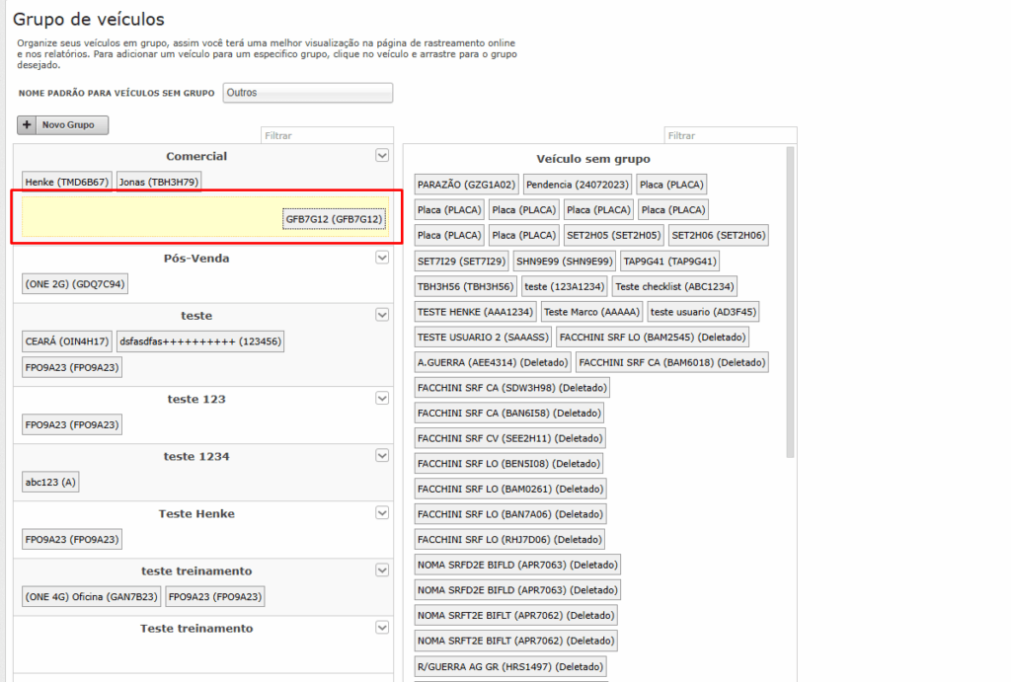1011x682 pixels.
Task: Click the Novo Grupo button
Action: 63,125
